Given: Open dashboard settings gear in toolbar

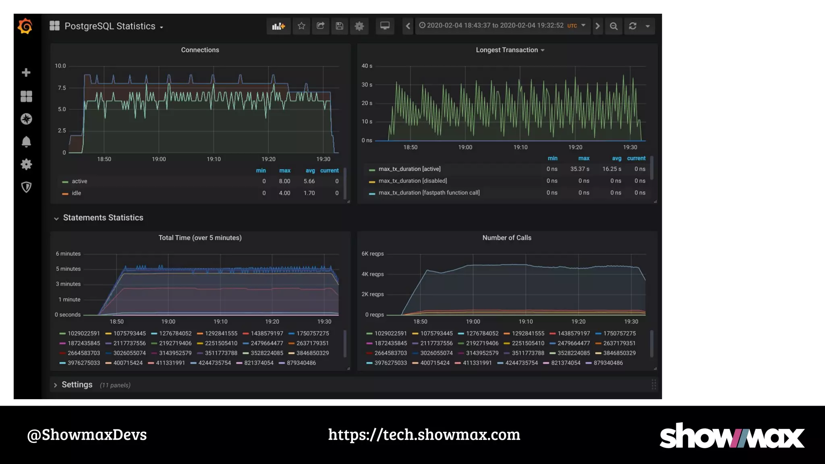Looking at the screenshot, I should coord(359,26).
